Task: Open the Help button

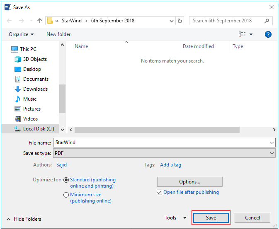Action: (268, 34)
